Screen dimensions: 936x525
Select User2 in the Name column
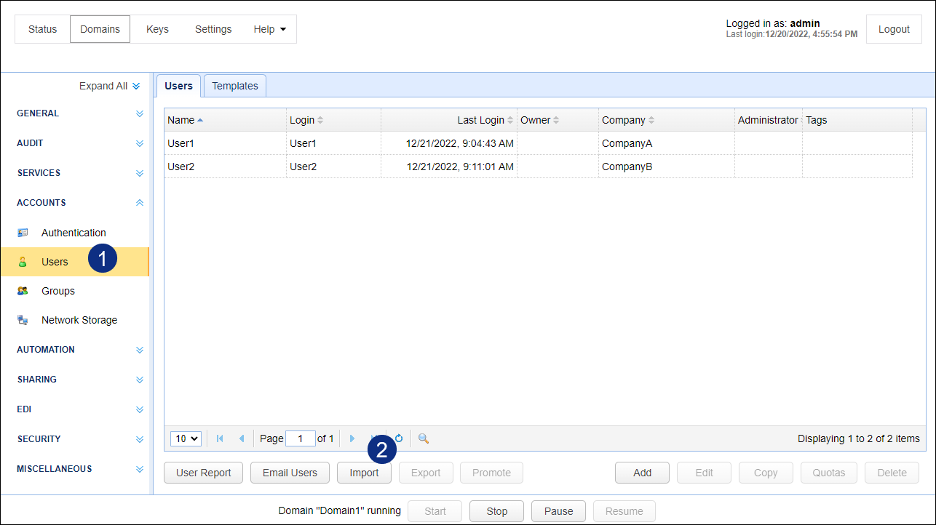coord(181,167)
